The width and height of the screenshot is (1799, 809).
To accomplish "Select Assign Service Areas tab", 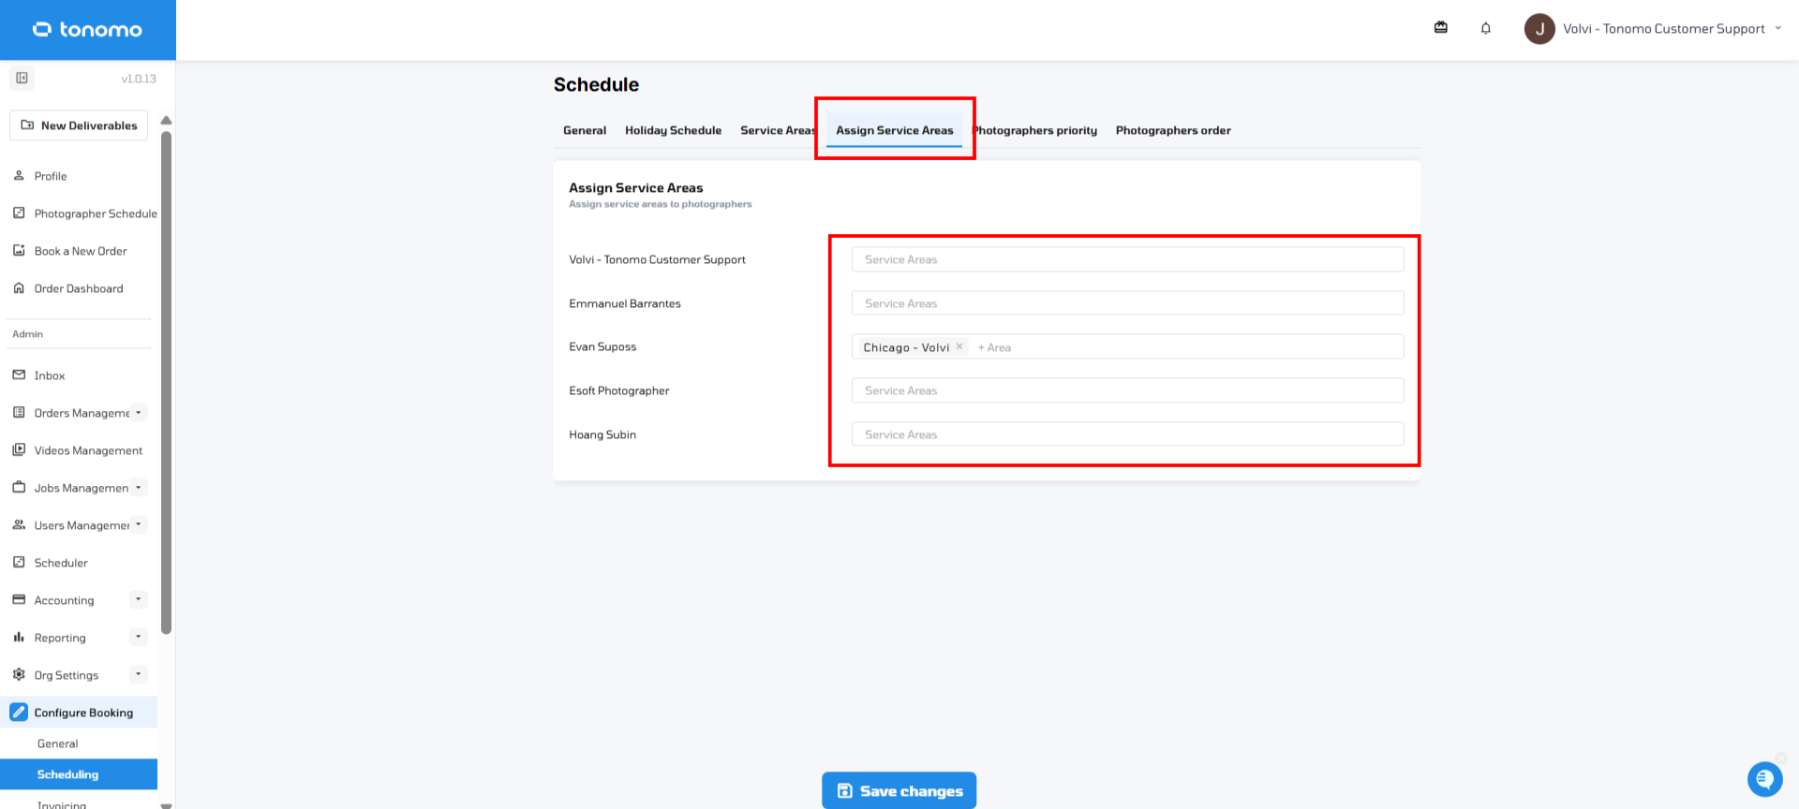I will pyautogui.click(x=894, y=130).
